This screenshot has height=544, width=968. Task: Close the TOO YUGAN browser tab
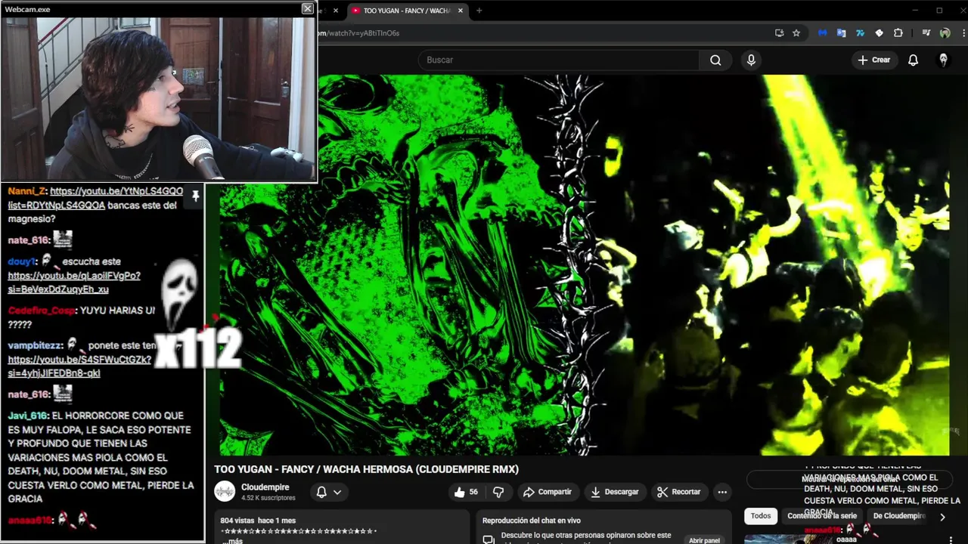point(461,11)
